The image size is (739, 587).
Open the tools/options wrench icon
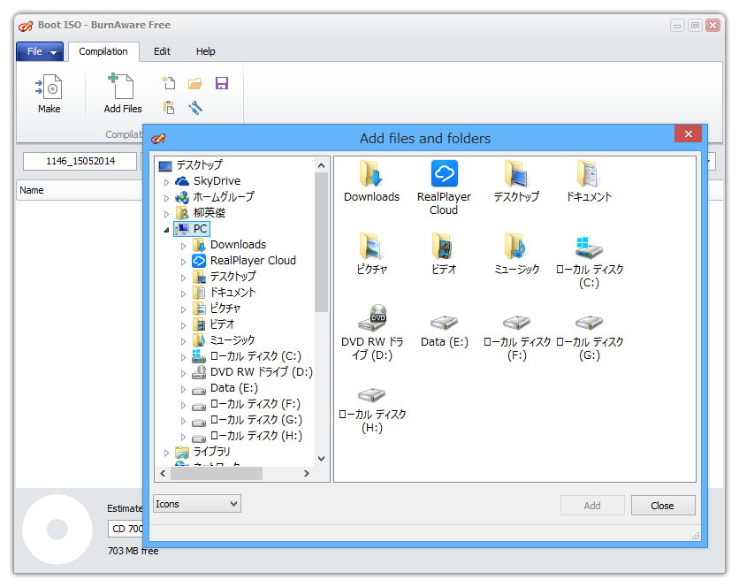pyautogui.click(x=195, y=108)
